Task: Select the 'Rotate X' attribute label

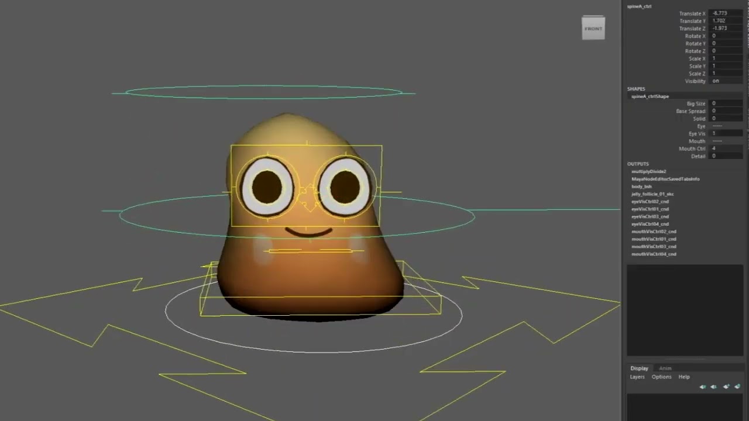Action: tap(695, 36)
